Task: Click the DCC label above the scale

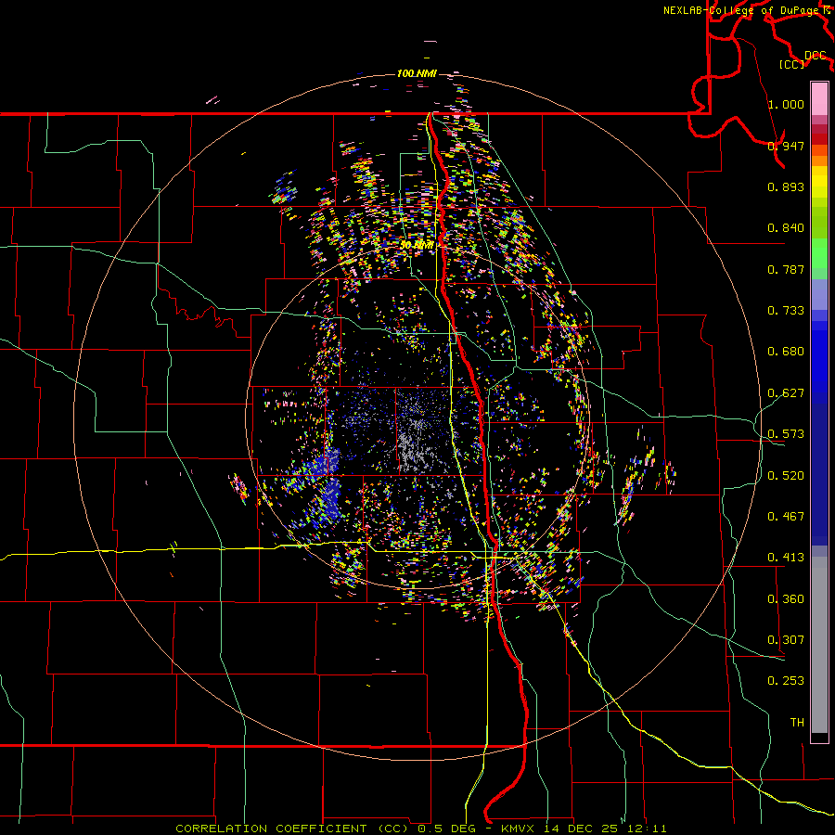Action: [x=815, y=56]
